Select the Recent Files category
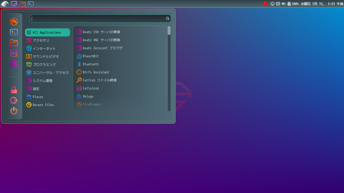344x193 pixels. pos(47,105)
